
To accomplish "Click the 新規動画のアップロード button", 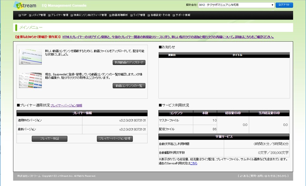I will [129, 62].
